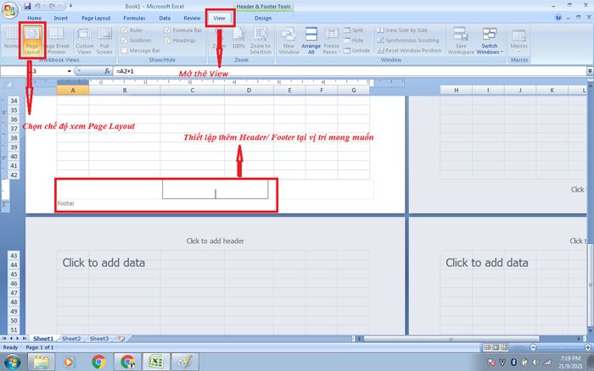Toggle the Gridlines checkbox
This screenshot has width=594, height=371.
point(124,40)
